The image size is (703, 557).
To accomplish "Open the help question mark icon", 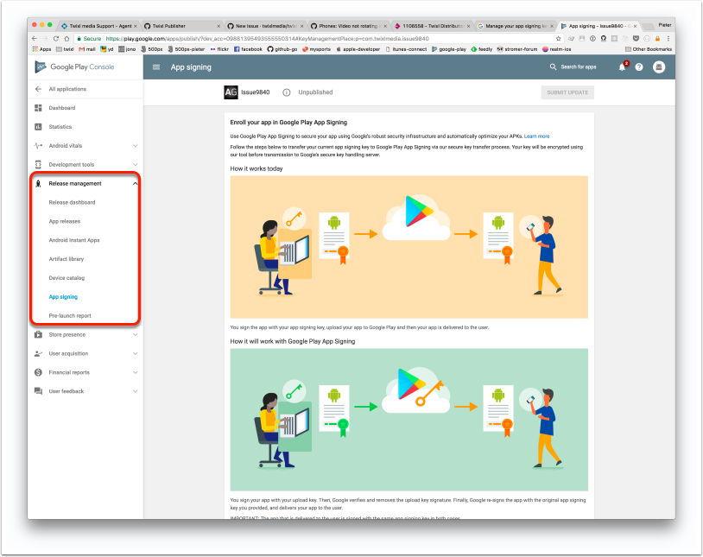I will coord(639,66).
